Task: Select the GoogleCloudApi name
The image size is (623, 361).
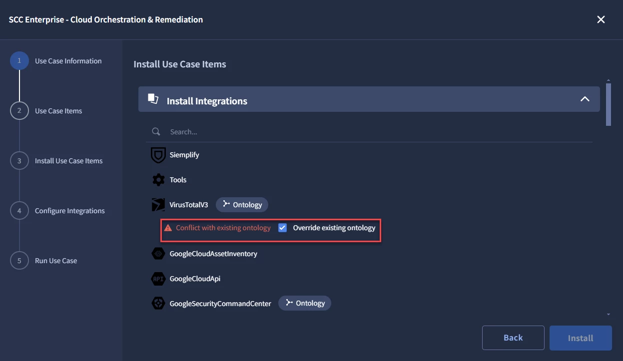Action: [x=195, y=279]
